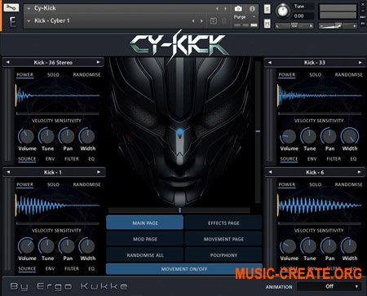
Task: Load next sample for Kick - 36 Stereo
Action: (x=98, y=62)
